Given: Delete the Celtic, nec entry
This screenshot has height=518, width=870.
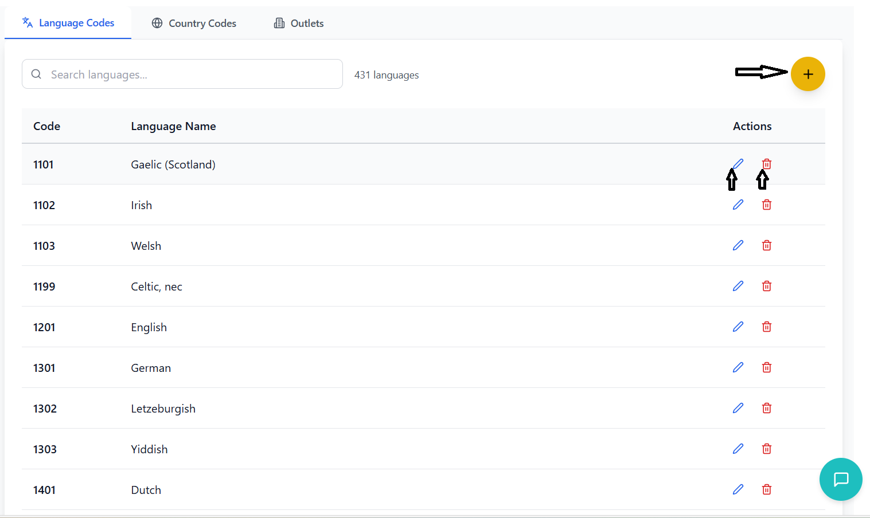Looking at the screenshot, I should (x=767, y=286).
